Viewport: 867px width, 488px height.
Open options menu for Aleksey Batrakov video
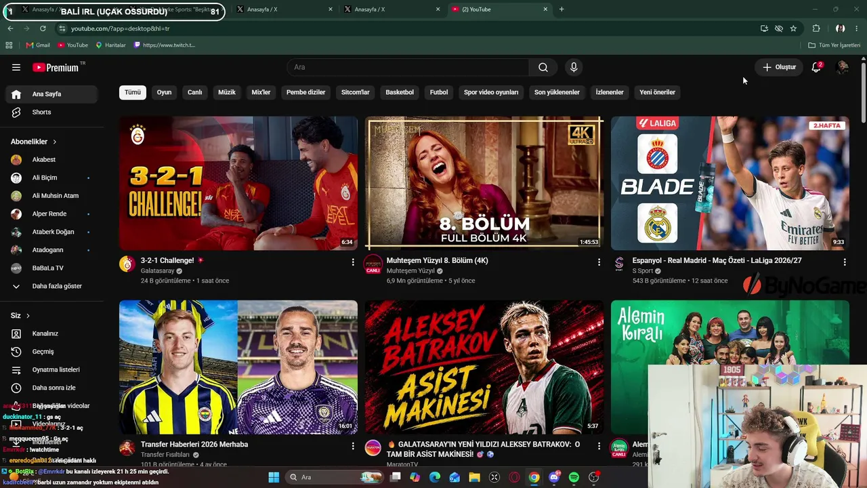point(599,446)
